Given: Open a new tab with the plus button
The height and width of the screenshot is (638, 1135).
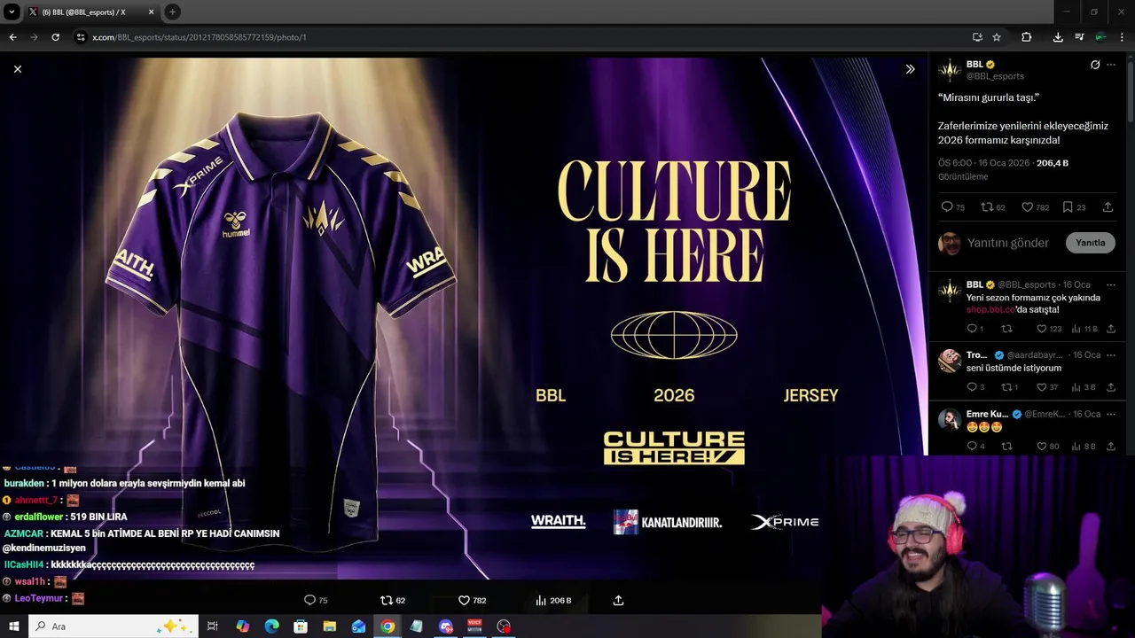Looking at the screenshot, I should pos(172,12).
